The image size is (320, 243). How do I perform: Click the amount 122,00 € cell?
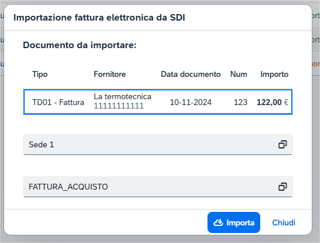coord(273,102)
